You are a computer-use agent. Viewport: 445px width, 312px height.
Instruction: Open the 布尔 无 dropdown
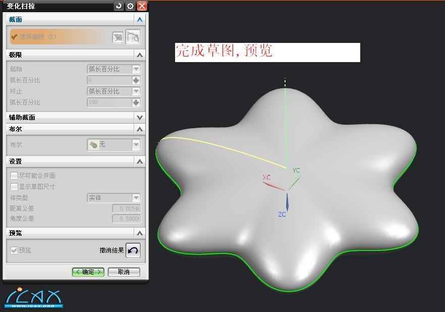(x=114, y=145)
